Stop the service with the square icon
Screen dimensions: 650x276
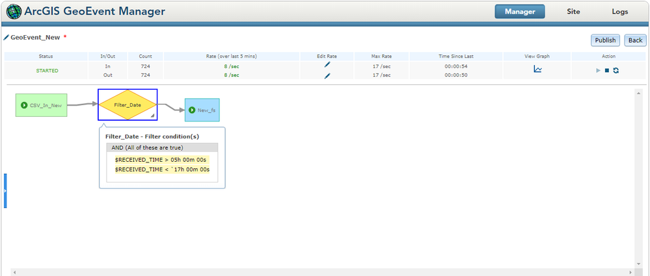(x=607, y=71)
